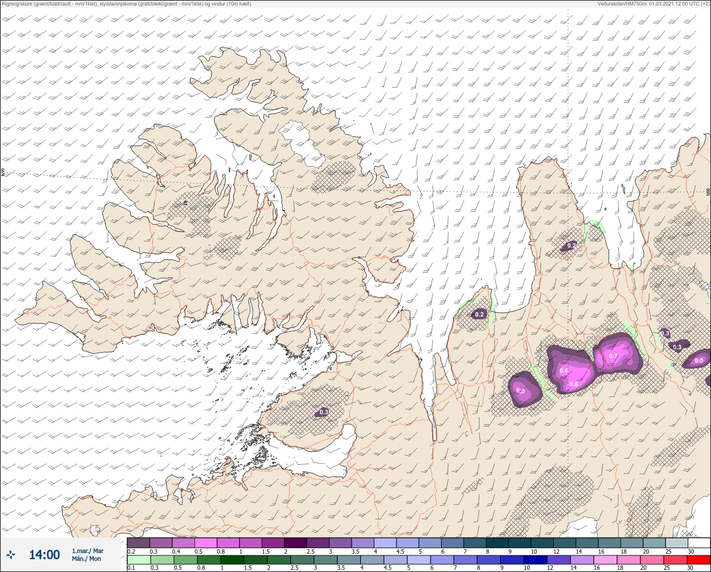The height and width of the screenshot is (572, 711).
Task: Click the 14:00 forecast time display
Action: pos(44,554)
